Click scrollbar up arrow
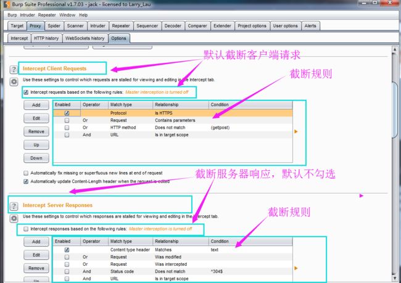401x283 pixels. 395,49
